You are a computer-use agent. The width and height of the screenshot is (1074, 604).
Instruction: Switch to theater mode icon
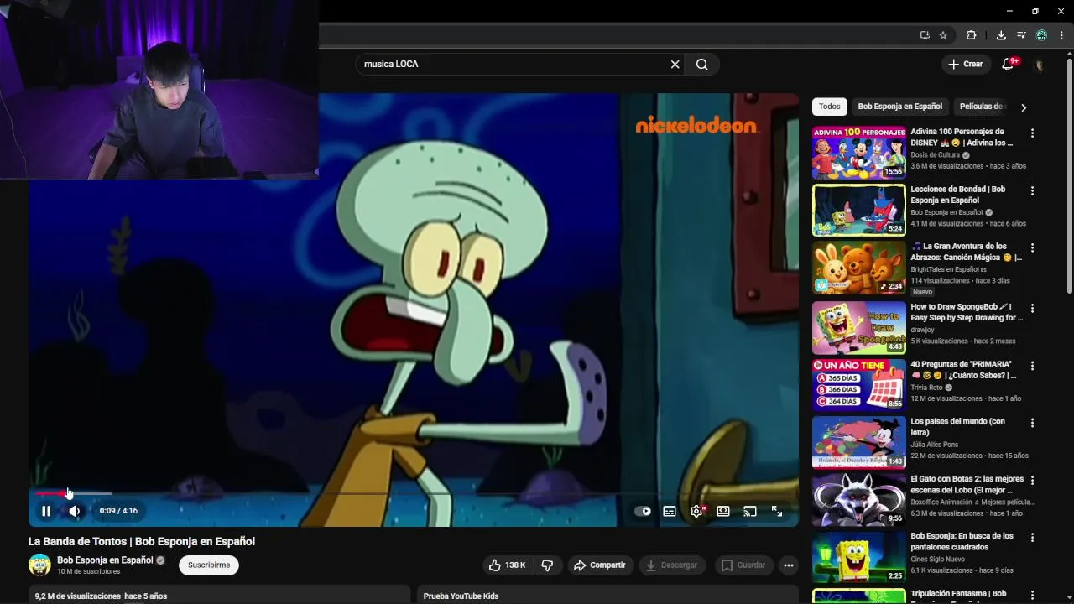(723, 511)
